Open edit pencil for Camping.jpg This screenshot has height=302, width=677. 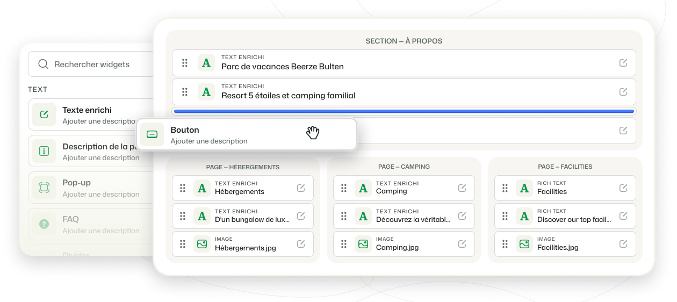click(462, 244)
